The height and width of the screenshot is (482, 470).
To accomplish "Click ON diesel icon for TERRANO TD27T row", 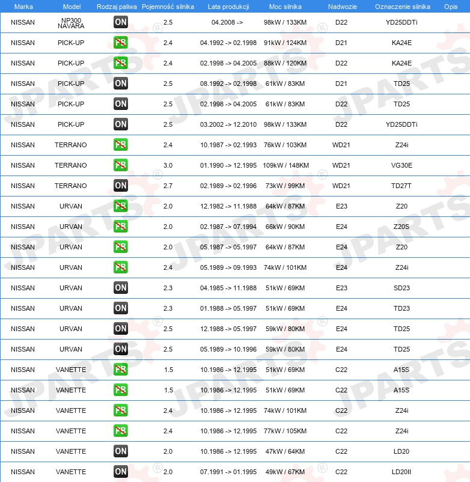I will coord(120,186).
